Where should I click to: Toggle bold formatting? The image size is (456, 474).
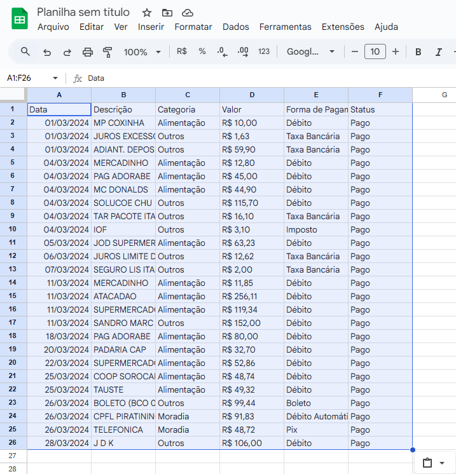(x=418, y=52)
